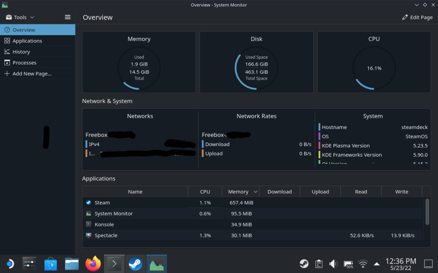Click Add New Page entry
Image resolution: width=438 pixels, height=273 pixels.
[38, 73]
